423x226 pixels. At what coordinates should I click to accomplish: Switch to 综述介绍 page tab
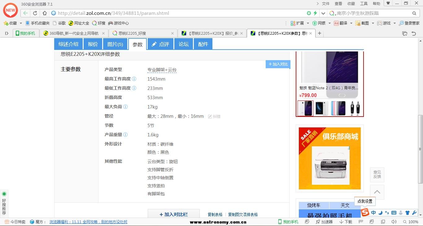pyautogui.click(x=68, y=44)
